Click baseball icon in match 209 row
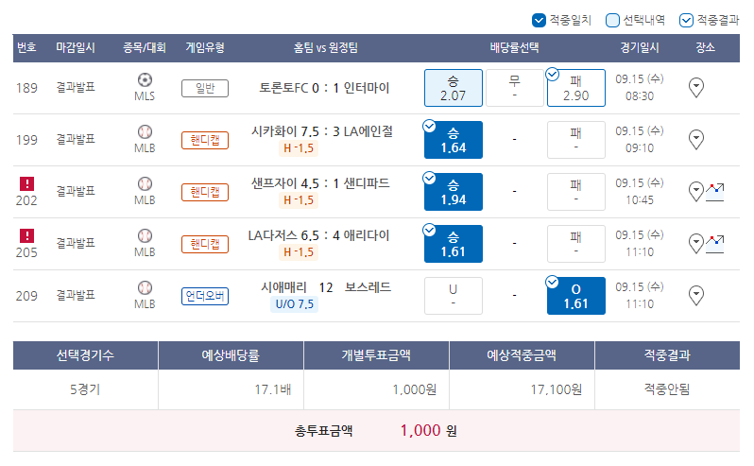Image resolution: width=754 pixels, height=466 pixels. pyautogui.click(x=145, y=287)
